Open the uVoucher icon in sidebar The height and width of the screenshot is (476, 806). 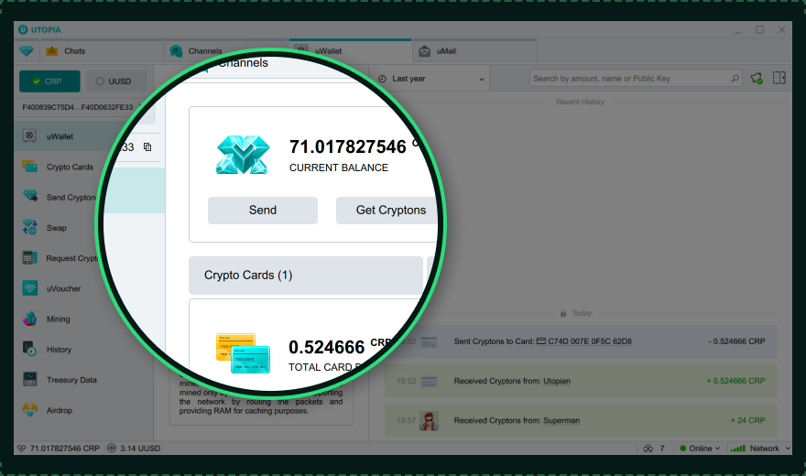tap(30, 288)
